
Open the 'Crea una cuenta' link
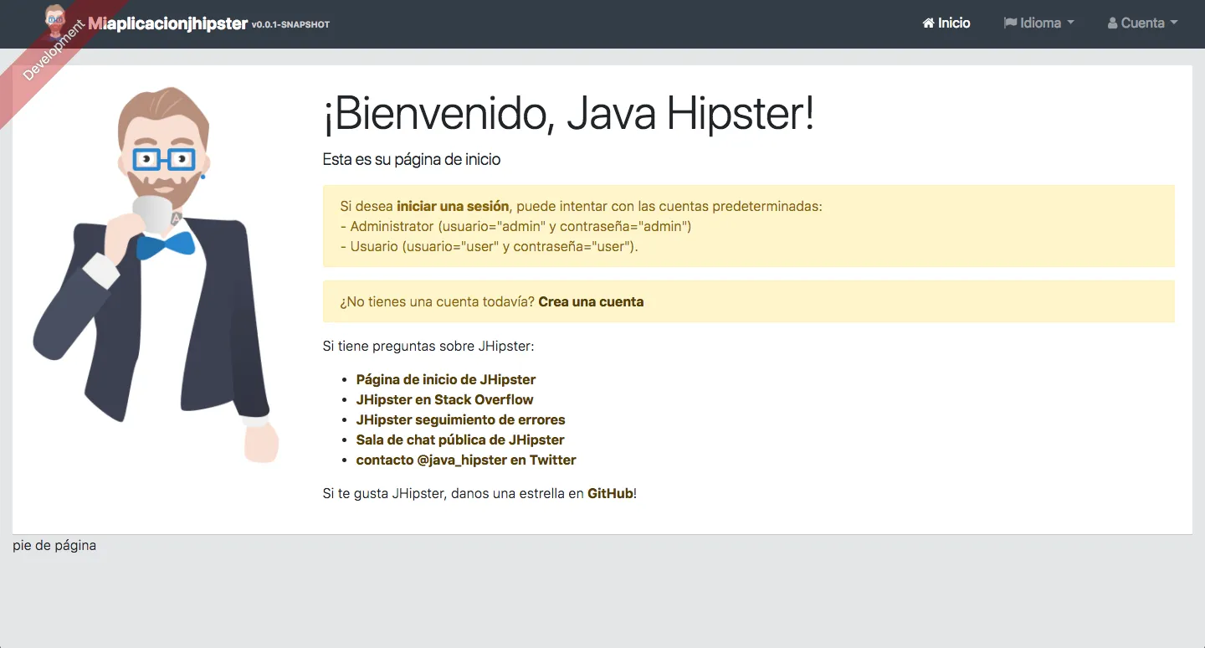[591, 301]
